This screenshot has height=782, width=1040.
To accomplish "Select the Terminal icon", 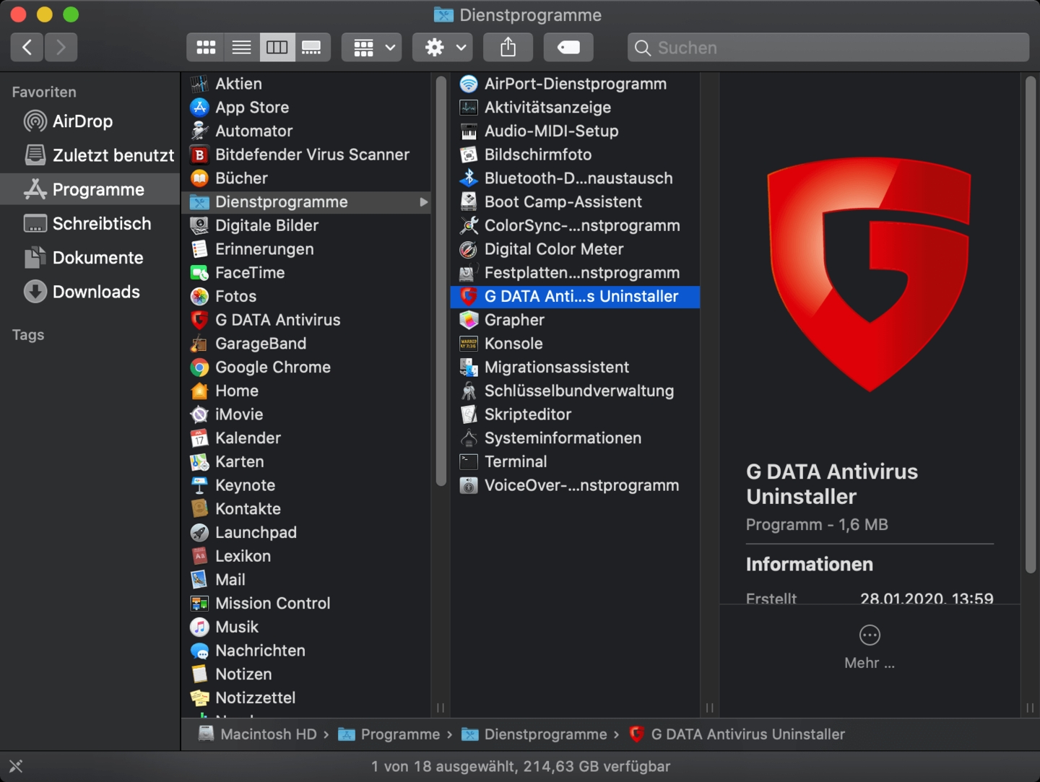I will [469, 461].
